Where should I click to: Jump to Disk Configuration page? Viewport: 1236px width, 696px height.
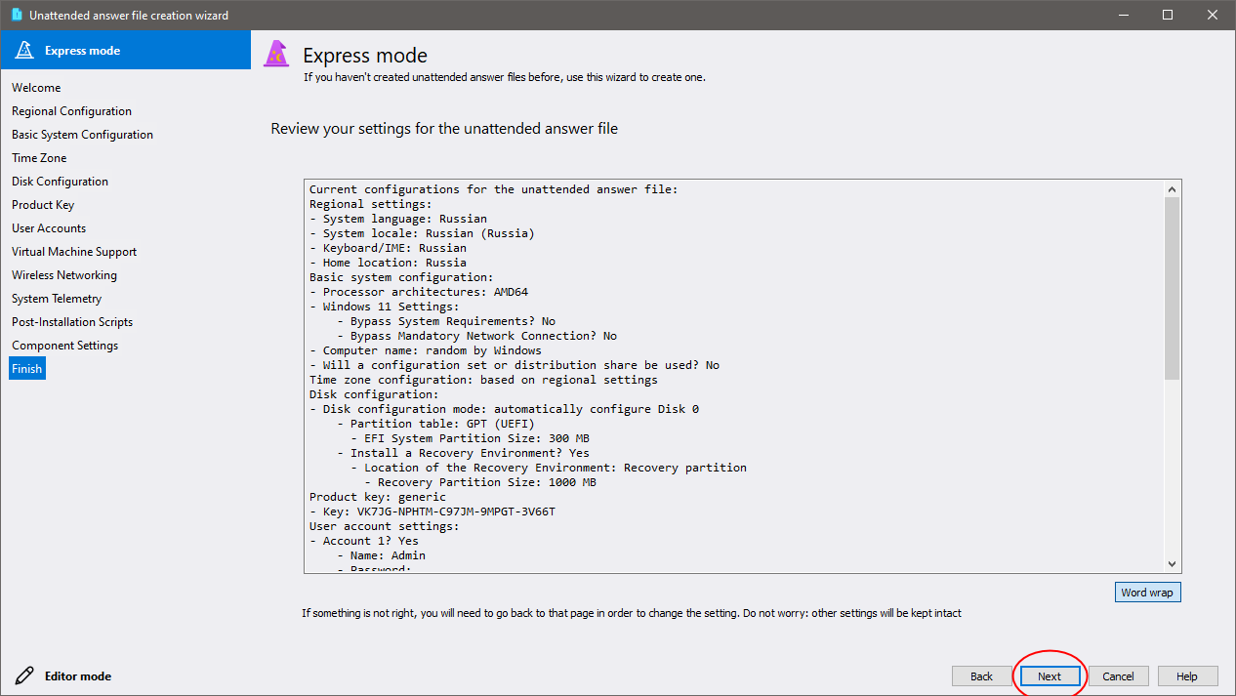[x=60, y=182]
